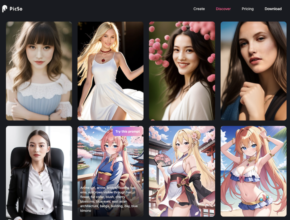
Task: Select the businesswoman in black blazer image
Action: tap(39, 173)
